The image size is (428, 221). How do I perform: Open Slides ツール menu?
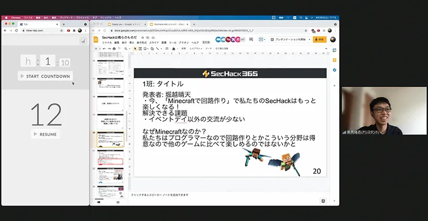pyautogui.click(x=173, y=43)
